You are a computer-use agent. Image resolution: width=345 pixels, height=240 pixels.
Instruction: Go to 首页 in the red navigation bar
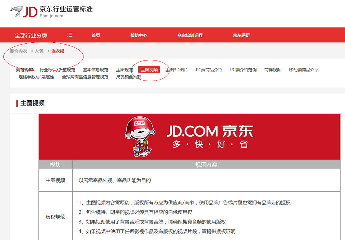pyautogui.click(x=96, y=35)
